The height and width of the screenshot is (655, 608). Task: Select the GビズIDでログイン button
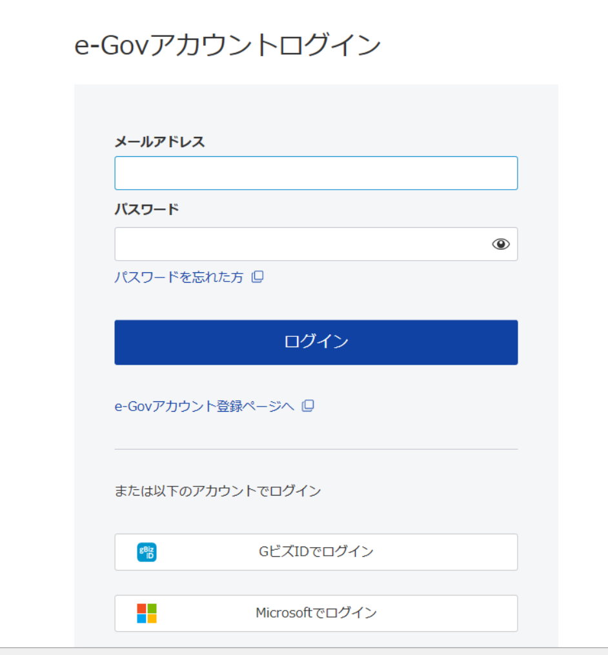pyautogui.click(x=316, y=552)
